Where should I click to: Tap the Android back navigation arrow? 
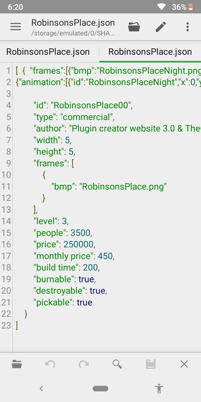(41, 388)
